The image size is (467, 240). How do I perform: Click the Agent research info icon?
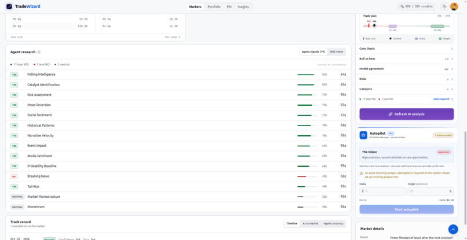coord(39,52)
